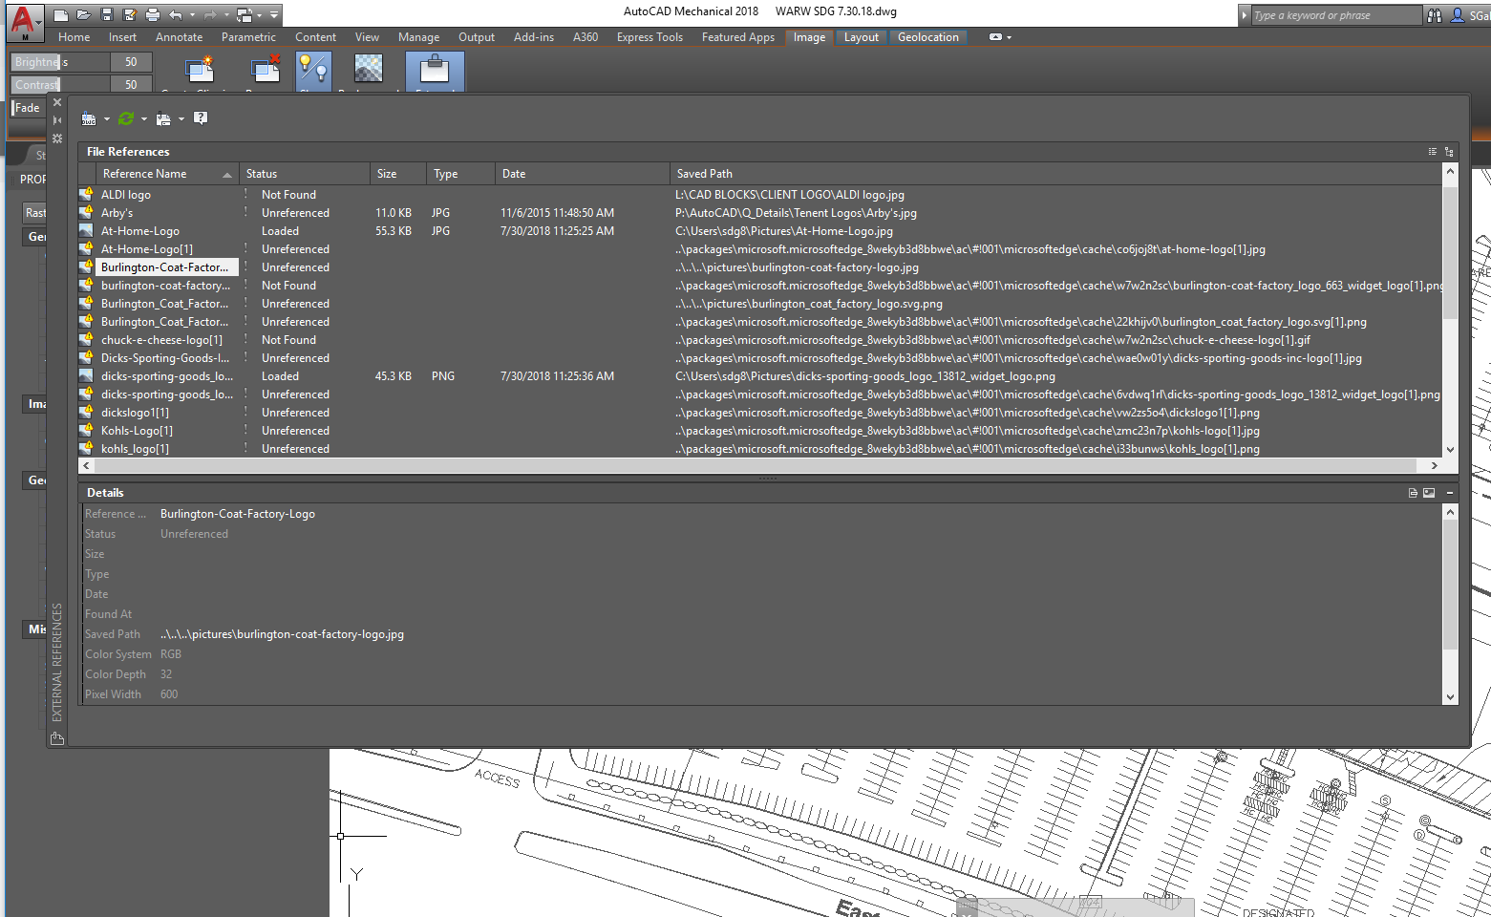The image size is (1491, 917).
Task: Sort by the Size column header
Action: coord(398,174)
